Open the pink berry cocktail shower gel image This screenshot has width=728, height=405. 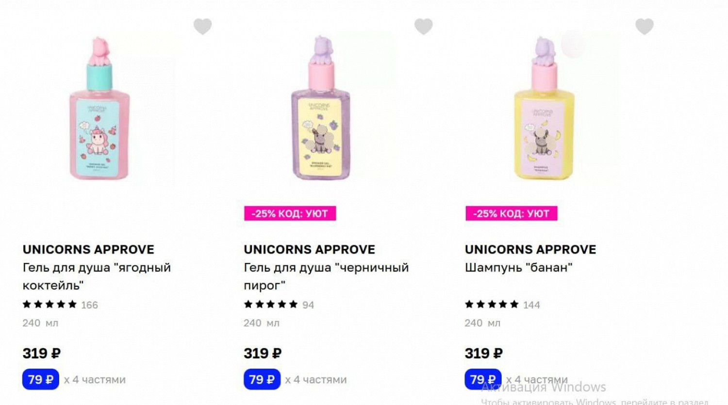click(x=100, y=108)
